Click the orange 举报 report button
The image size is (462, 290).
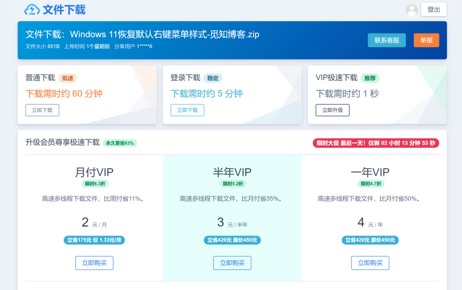pos(426,40)
